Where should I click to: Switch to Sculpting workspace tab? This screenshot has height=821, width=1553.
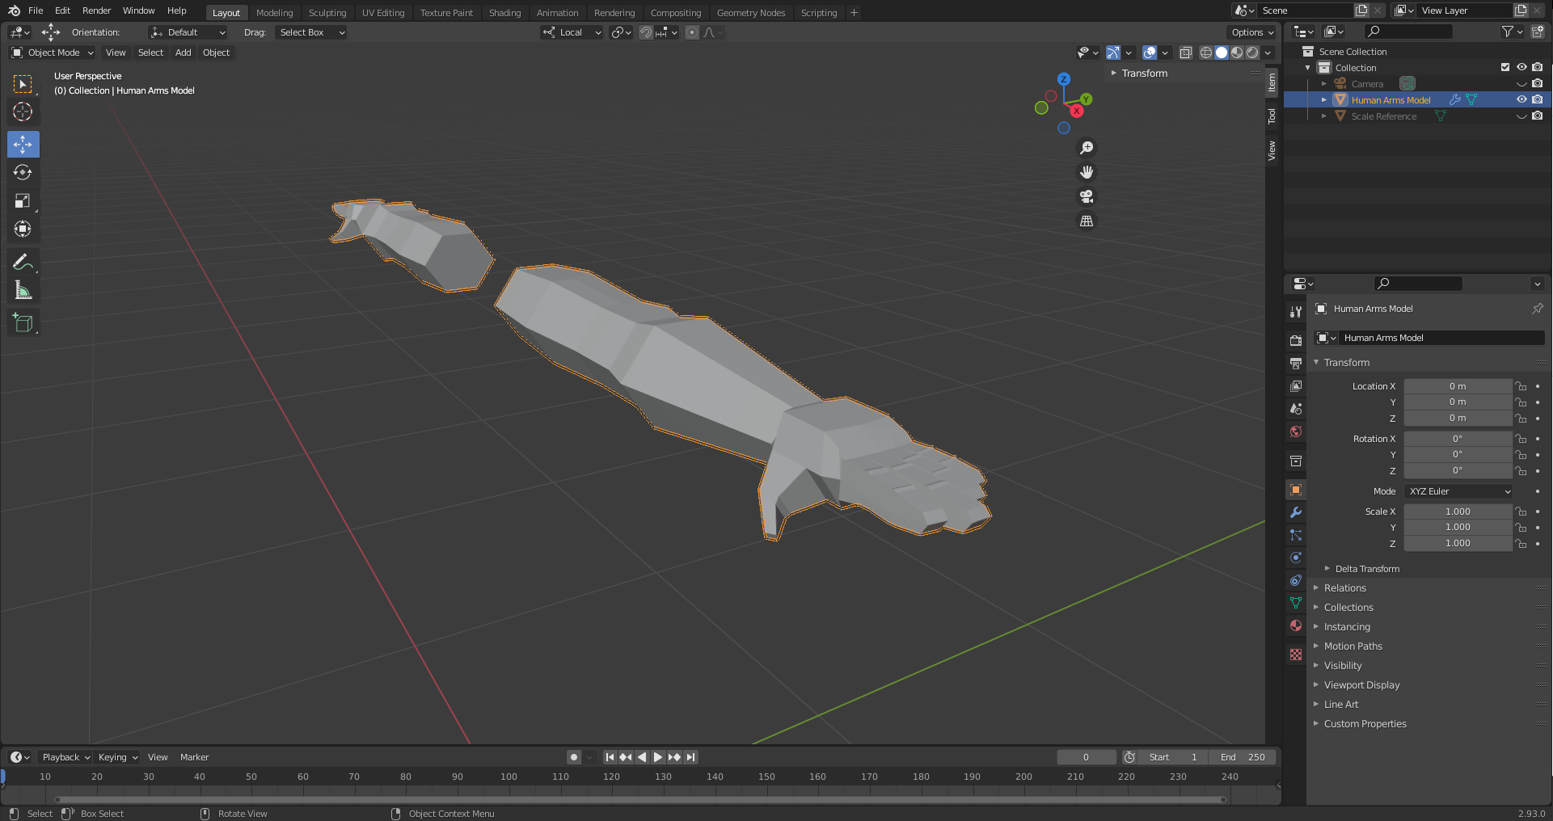pos(327,13)
